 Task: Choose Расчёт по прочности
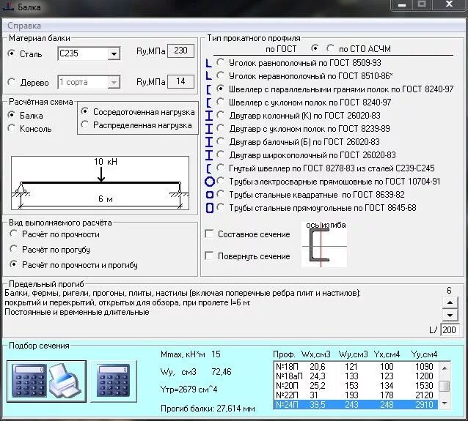coord(13,234)
